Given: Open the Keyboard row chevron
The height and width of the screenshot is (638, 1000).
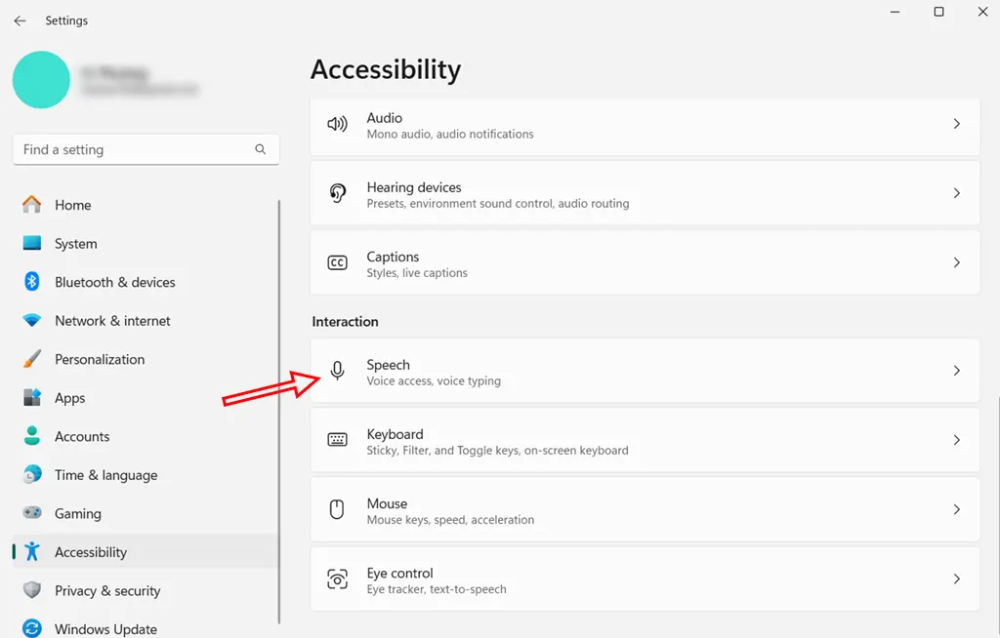Looking at the screenshot, I should tap(957, 441).
